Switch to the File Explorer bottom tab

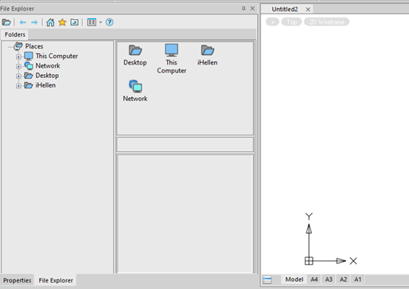(x=56, y=280)
